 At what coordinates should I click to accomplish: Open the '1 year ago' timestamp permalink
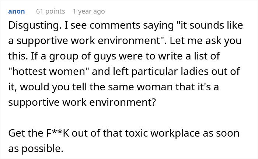pyautogui.click(x=89, y=11)
